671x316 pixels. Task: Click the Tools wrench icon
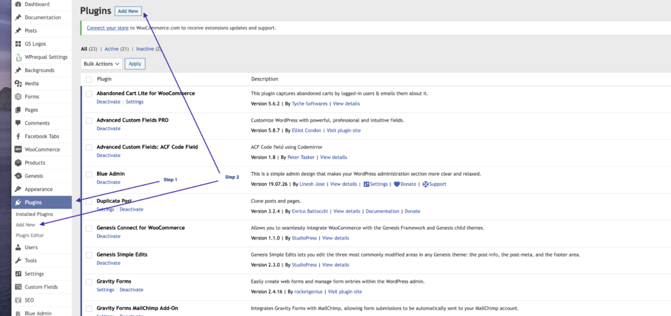pyautogui.click(x=18, y=260)
